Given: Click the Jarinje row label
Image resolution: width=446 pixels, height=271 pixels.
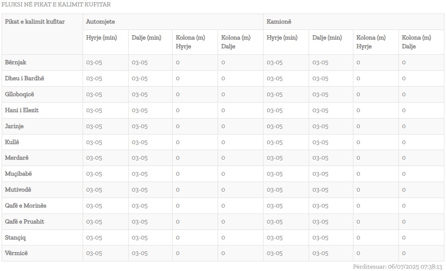Looking at the screenshot, I should tap(14, 126).
